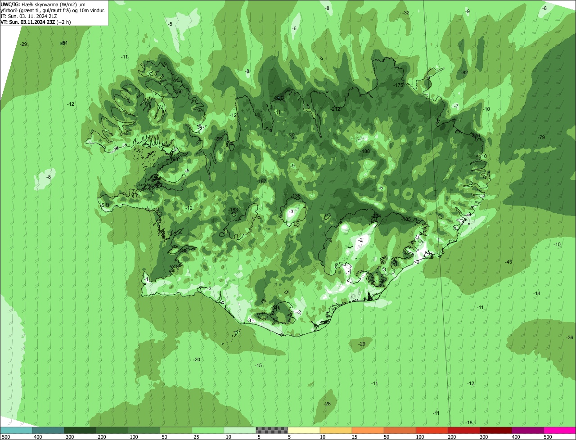This screenshot has height=440, width=576.
Task: Click the purple 400 to 500 legend swatch
Action: coord(527,430)
